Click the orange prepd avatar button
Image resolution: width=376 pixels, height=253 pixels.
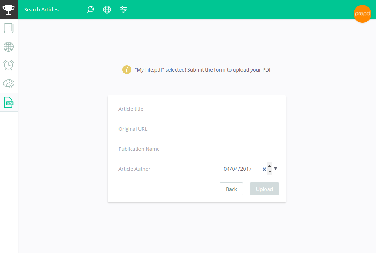coord(362,14)
